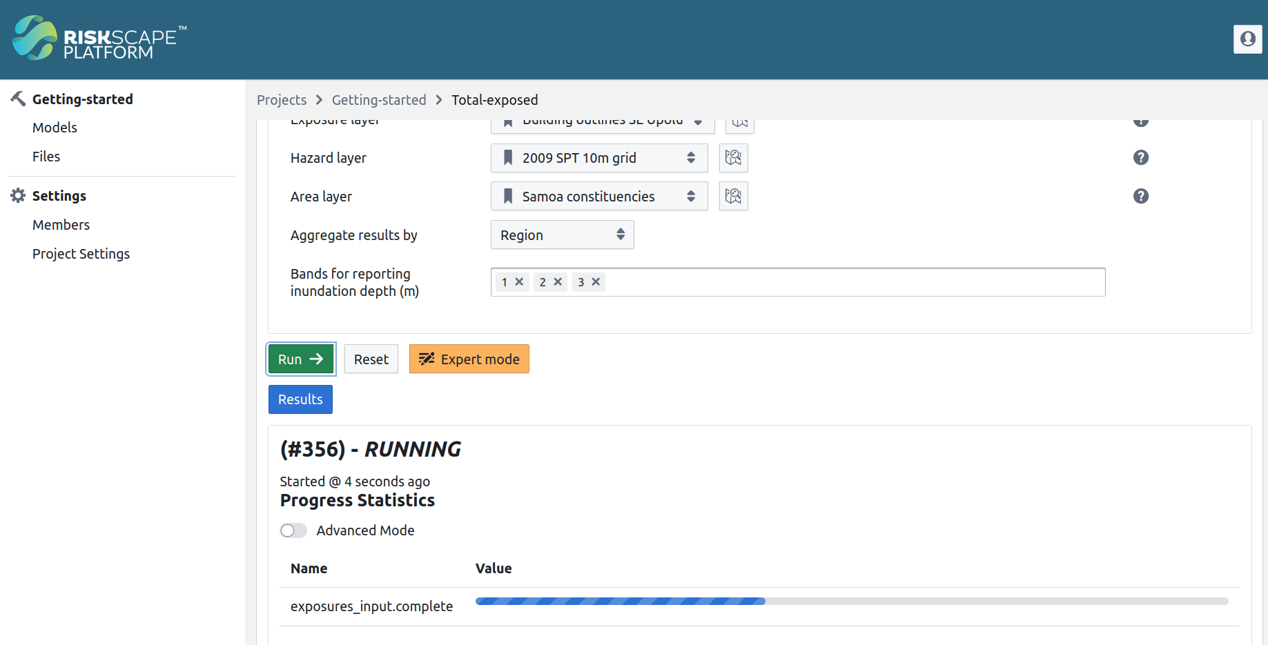
Task: Open the Area layer dropdown
Action: [599, 197]
